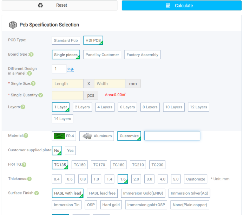Select Standard Pcb as PCB type
This screenshot has width=243, height=215.
66,40
